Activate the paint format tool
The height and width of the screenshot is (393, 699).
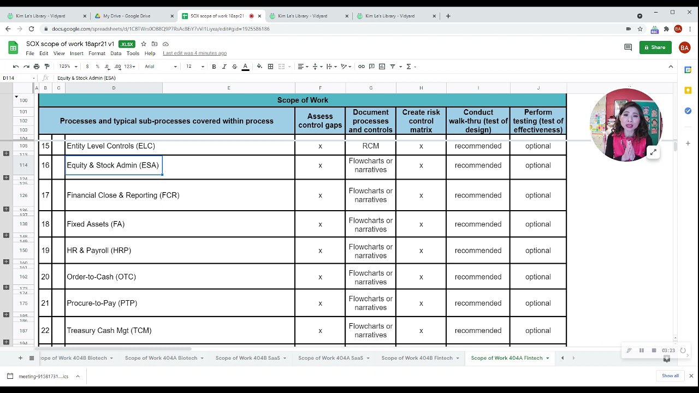click(x=47, y=67)
